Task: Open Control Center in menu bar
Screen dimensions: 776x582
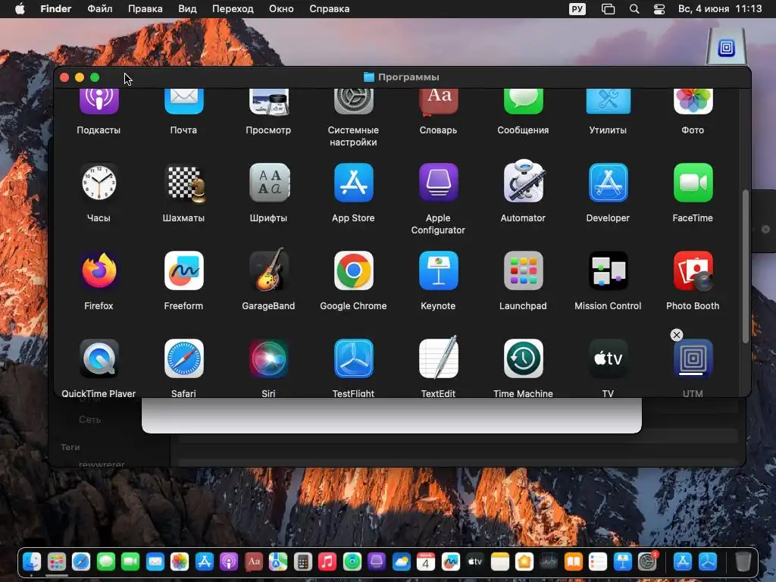Action: (x=659, y=9)
